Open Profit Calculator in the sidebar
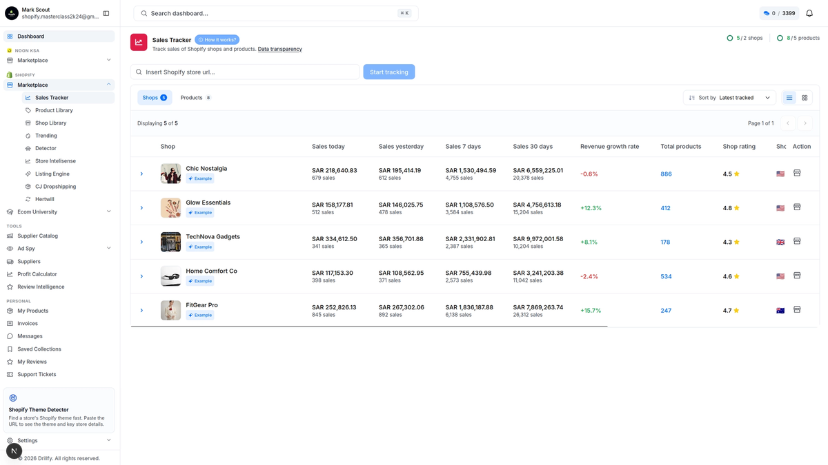828x465 pixels. pos(59,274)
